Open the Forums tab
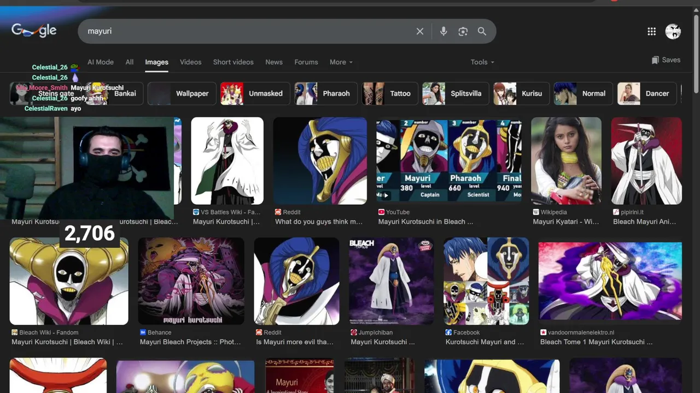The width and height of the screenshot is (700, 393). pyautogui.click(x=306, y=62)
